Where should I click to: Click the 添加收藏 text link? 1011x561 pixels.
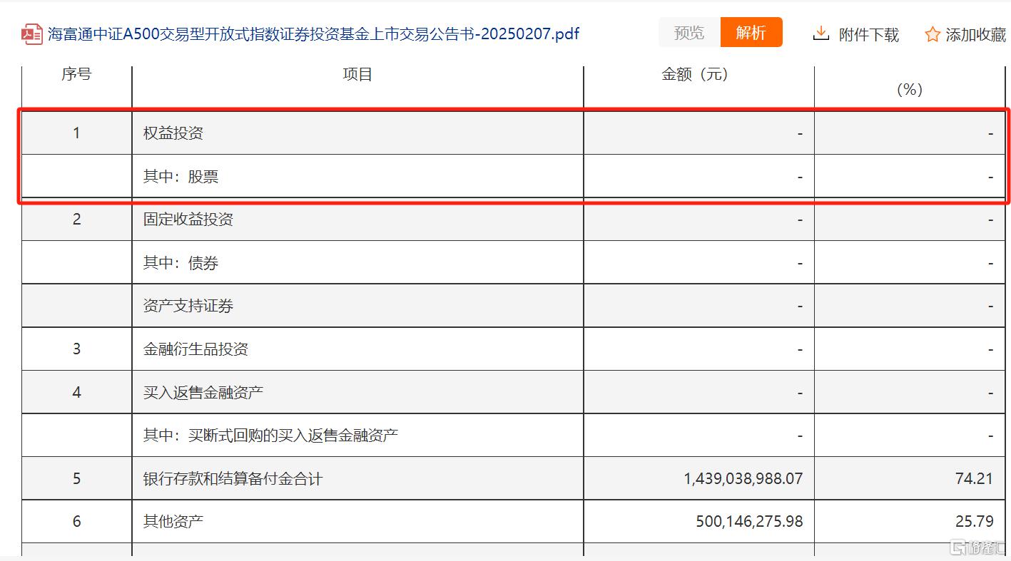pos(975,34)
